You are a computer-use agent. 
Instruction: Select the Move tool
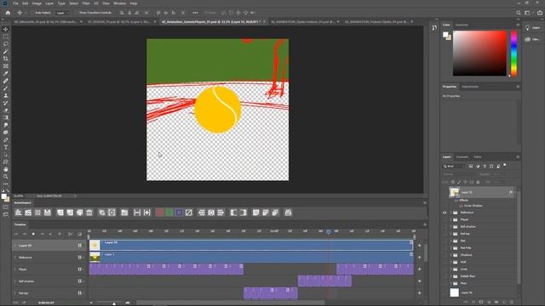(6, 29)
